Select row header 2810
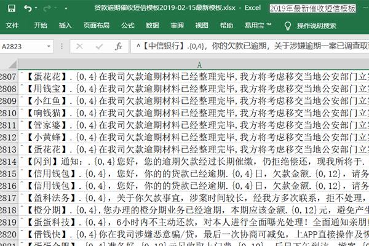Viewport: 369px width, 246px height. click(9, 113)
